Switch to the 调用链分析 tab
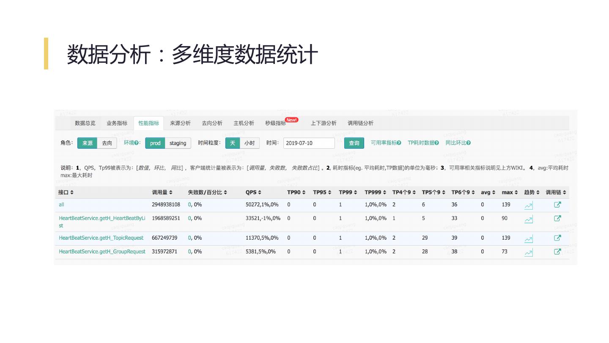Viewport: 609px width, 343px height. click(360, 123)
